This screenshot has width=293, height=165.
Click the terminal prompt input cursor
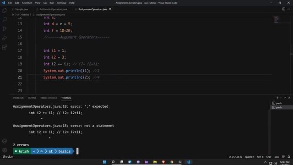pyautogui.click(x=77, y=151)
